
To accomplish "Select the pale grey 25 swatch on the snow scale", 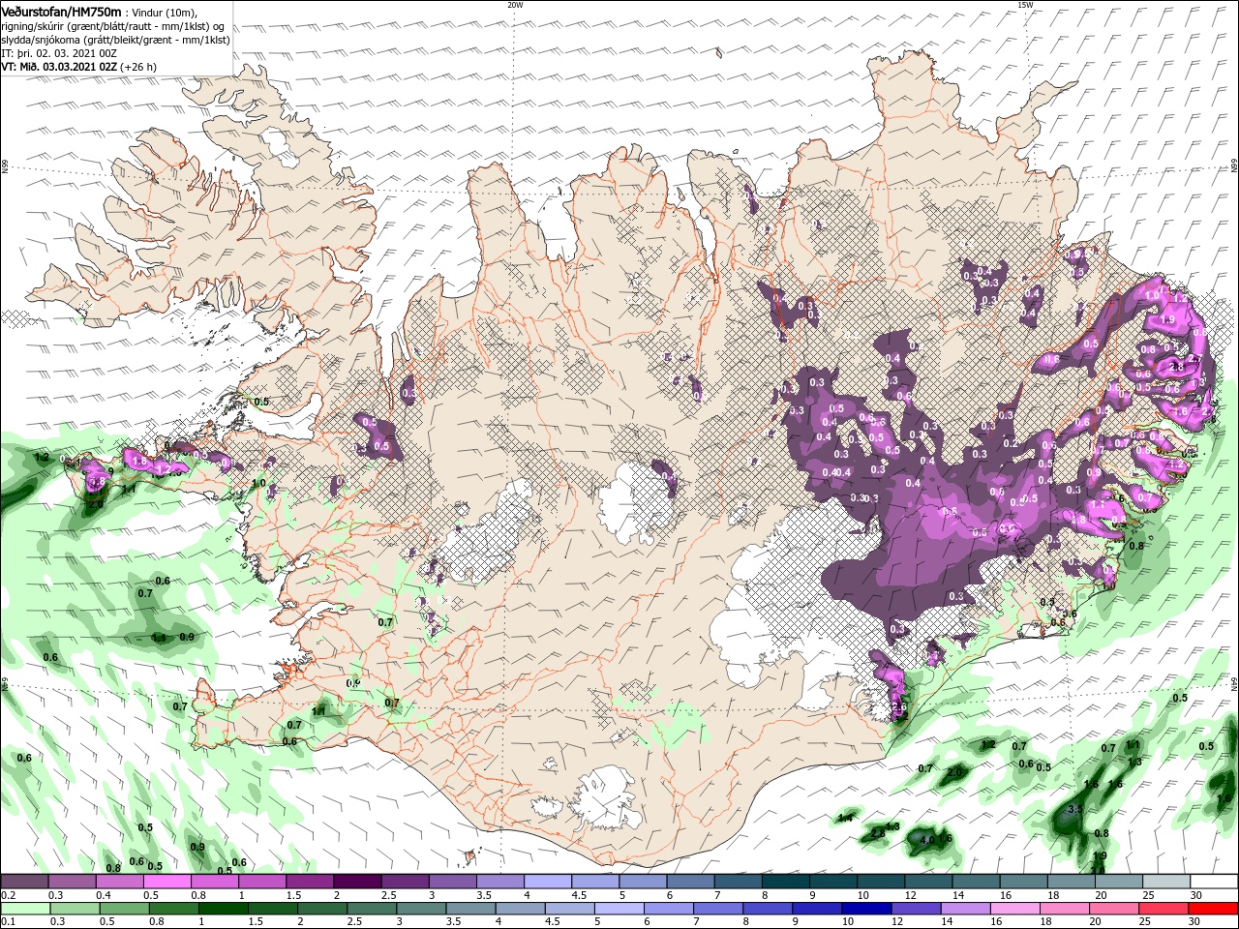I will 1167,882.
